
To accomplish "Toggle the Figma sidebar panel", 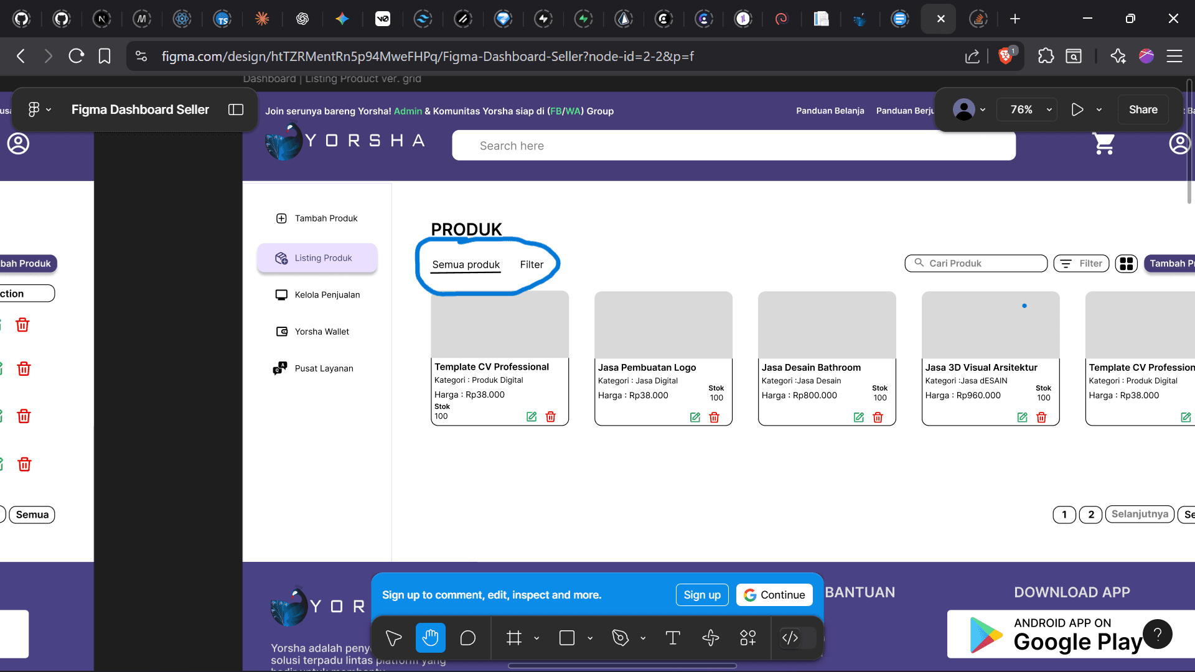I will pyautogui.click(x=236, y=110).
